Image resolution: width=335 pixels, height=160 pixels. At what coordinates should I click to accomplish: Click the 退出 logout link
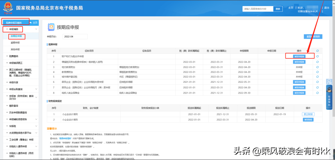point(327,8)
